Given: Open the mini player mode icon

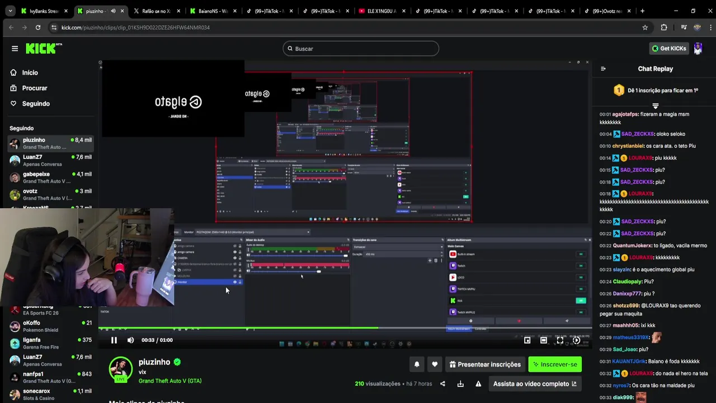Looking at the screenshot, I should click(x=527, y=340).
